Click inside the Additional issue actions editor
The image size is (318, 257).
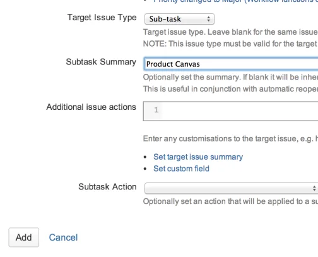point(231,111)
